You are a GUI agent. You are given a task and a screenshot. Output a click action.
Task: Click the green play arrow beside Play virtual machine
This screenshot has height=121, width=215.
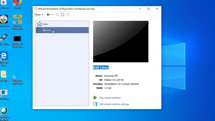coord(95,98)
